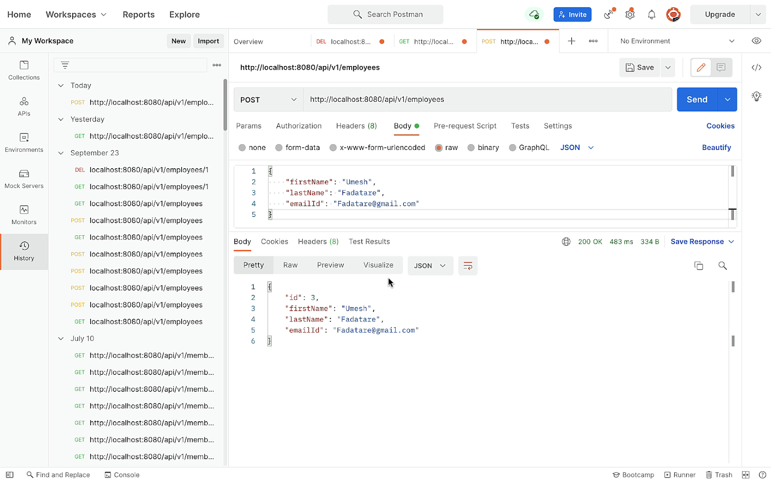Click the network globe icon
The image size is (771, 482).
(566, 241)
